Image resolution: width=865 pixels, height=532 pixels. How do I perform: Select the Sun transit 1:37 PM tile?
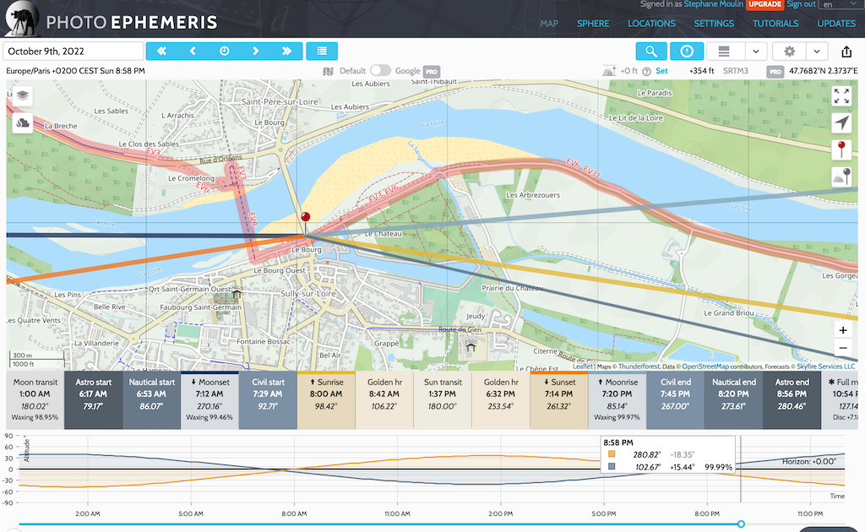point(443,400)
